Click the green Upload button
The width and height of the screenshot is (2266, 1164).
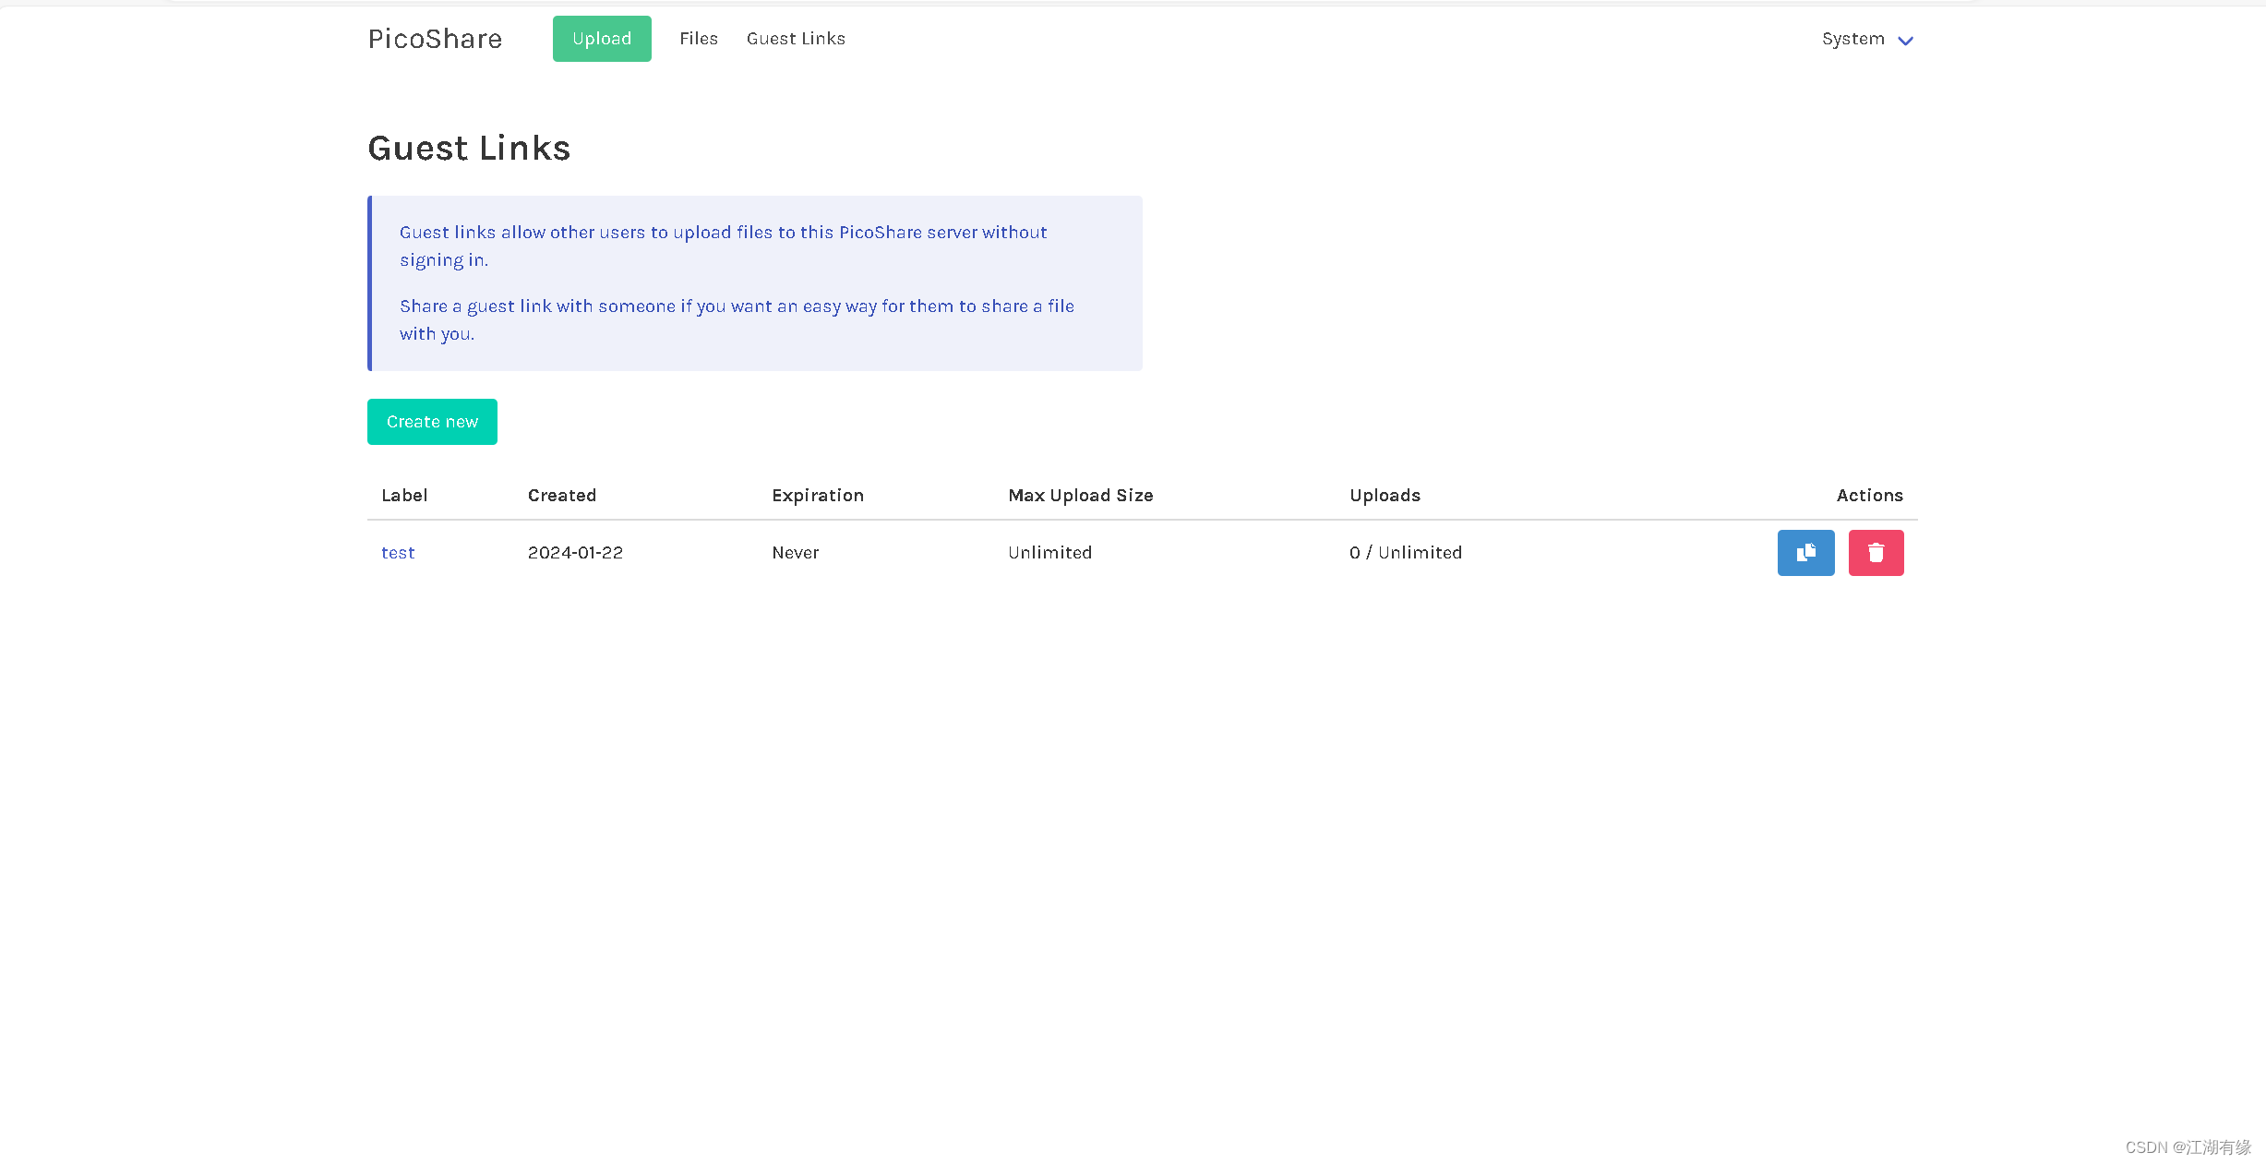coord(601,39)
